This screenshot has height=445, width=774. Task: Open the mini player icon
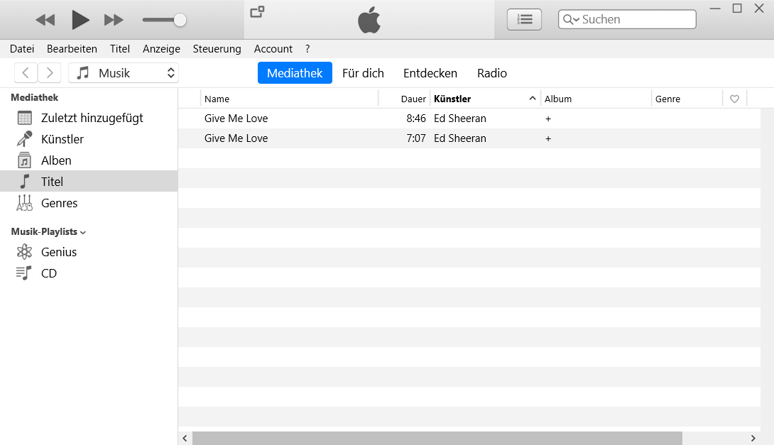coord(257,12)
